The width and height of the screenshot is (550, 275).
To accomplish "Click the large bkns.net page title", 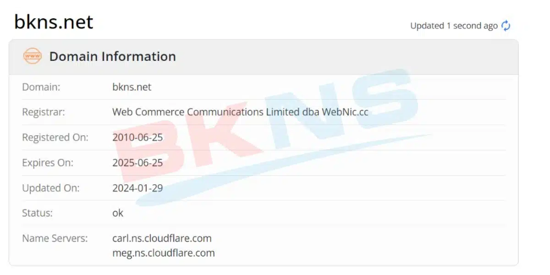I will 54,22.
